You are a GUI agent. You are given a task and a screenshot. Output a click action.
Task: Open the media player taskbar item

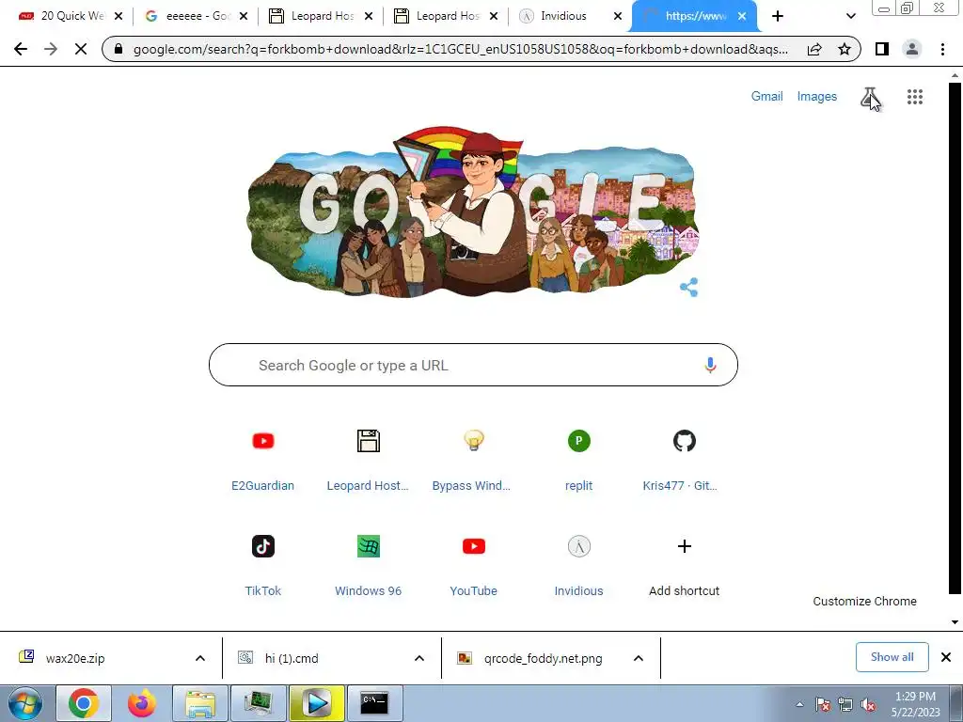317,703
